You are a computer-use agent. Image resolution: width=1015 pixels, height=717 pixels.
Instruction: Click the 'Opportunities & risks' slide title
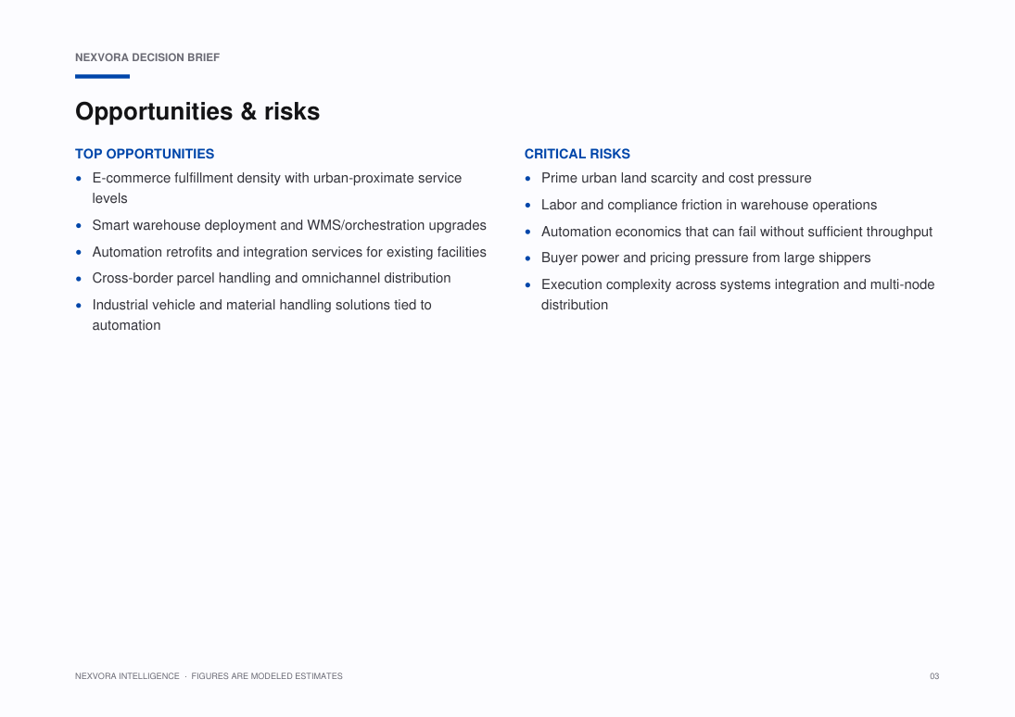(x=197, y=111)
